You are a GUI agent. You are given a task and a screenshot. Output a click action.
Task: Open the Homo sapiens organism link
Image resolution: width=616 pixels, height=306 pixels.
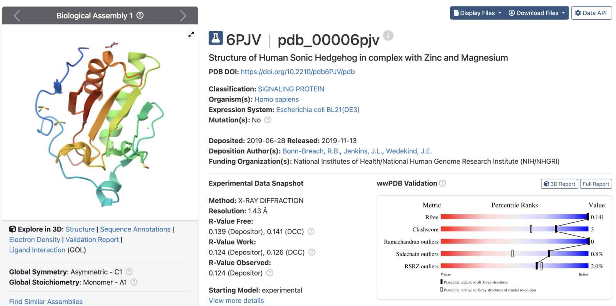click(276, 99)
